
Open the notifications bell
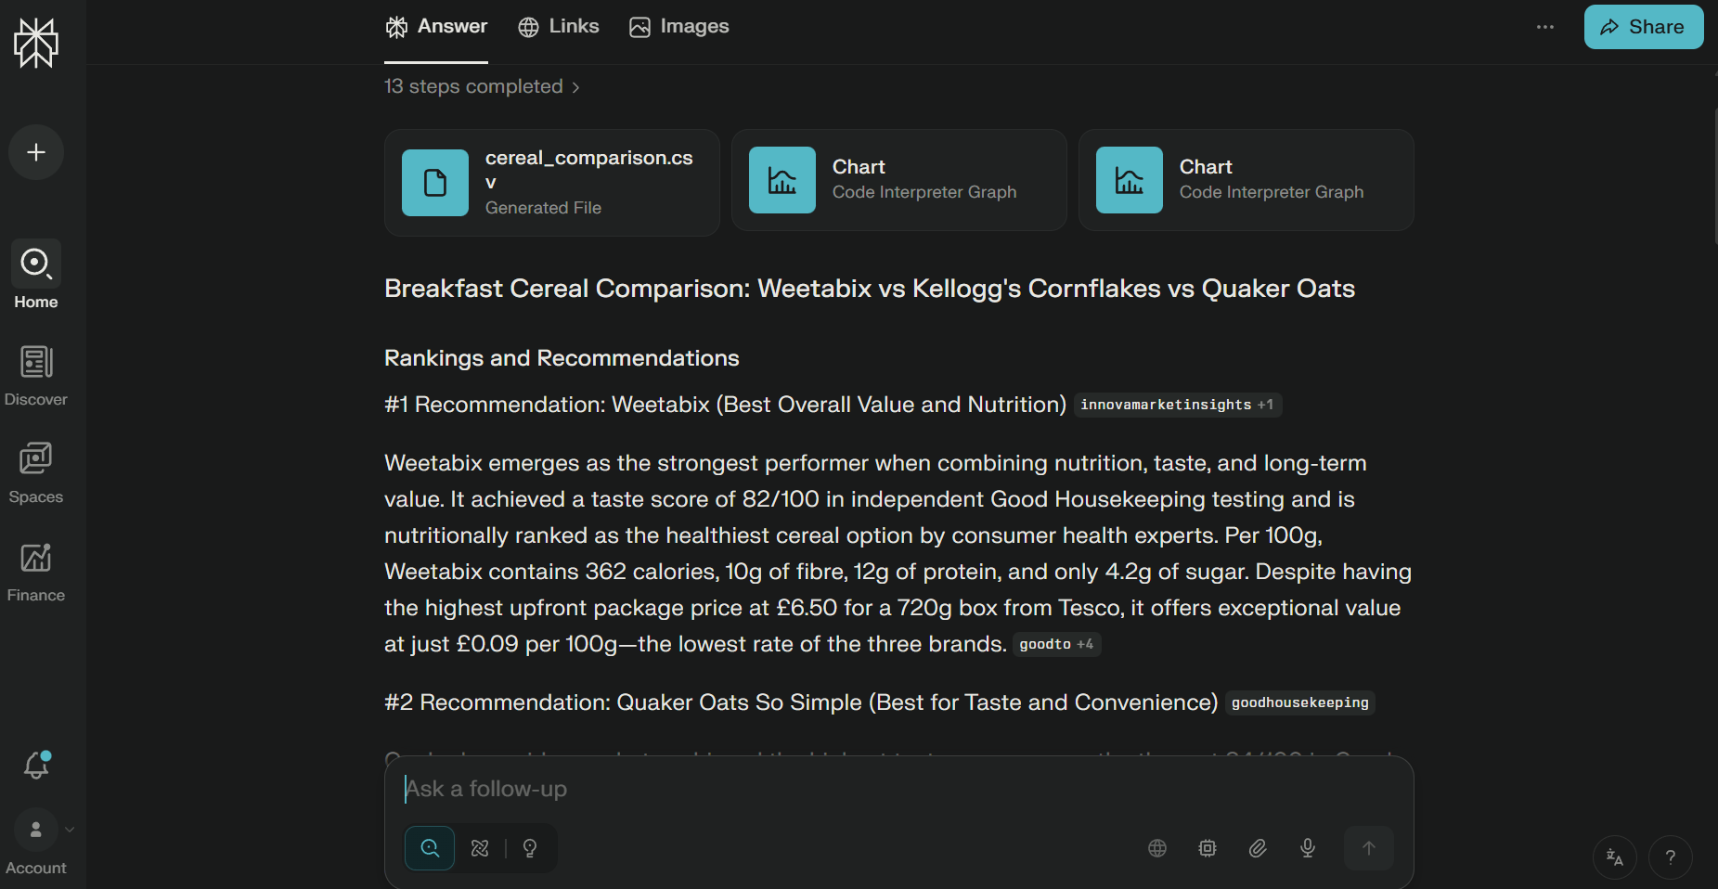pyautogui.click(x=36, y=766)
